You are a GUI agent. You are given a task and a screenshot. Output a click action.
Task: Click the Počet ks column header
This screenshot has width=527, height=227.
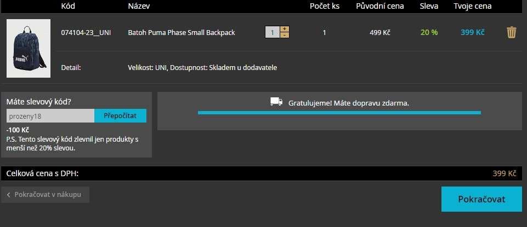(x=325, y=6)
